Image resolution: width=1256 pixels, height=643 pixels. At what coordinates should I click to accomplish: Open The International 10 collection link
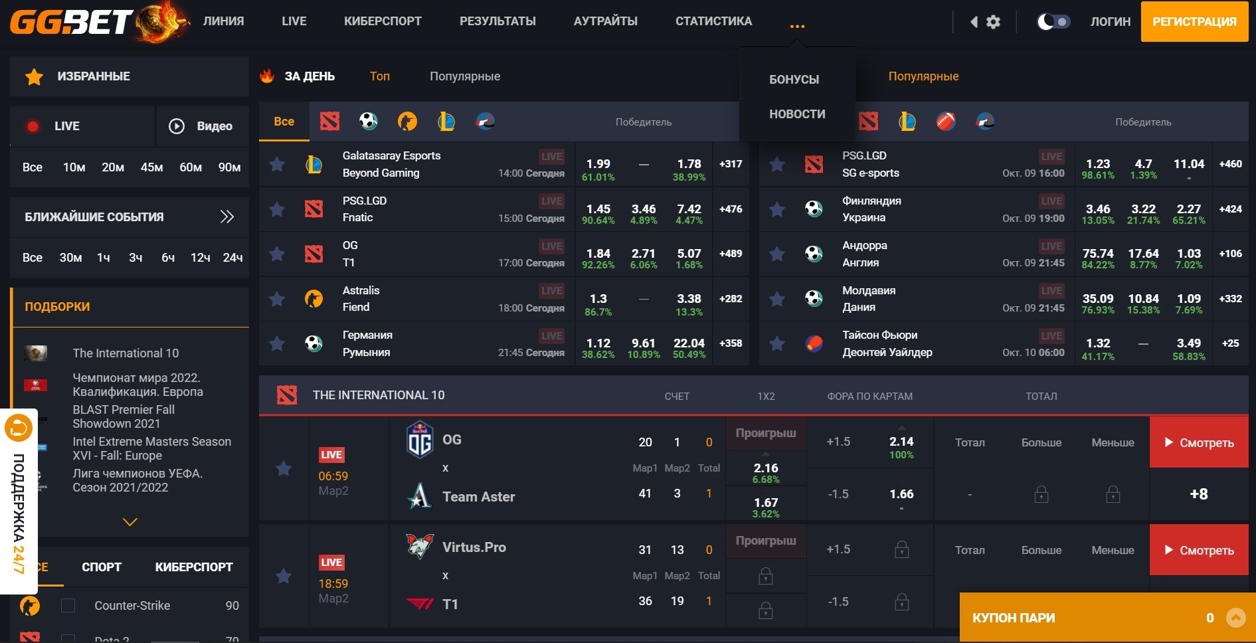(126, 353)
